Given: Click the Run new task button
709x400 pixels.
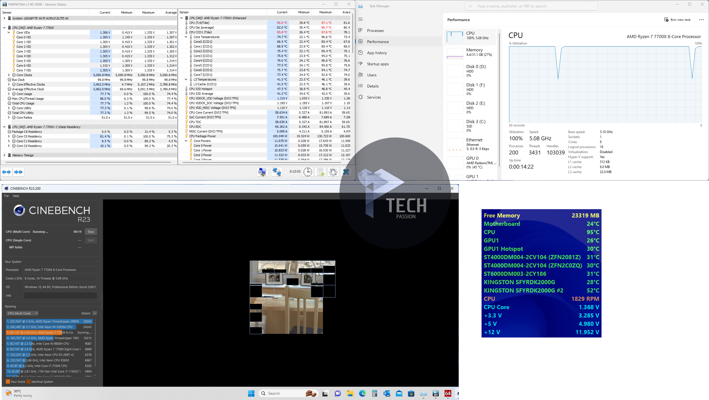Looking at the screenshot, I should coord(677,19).
